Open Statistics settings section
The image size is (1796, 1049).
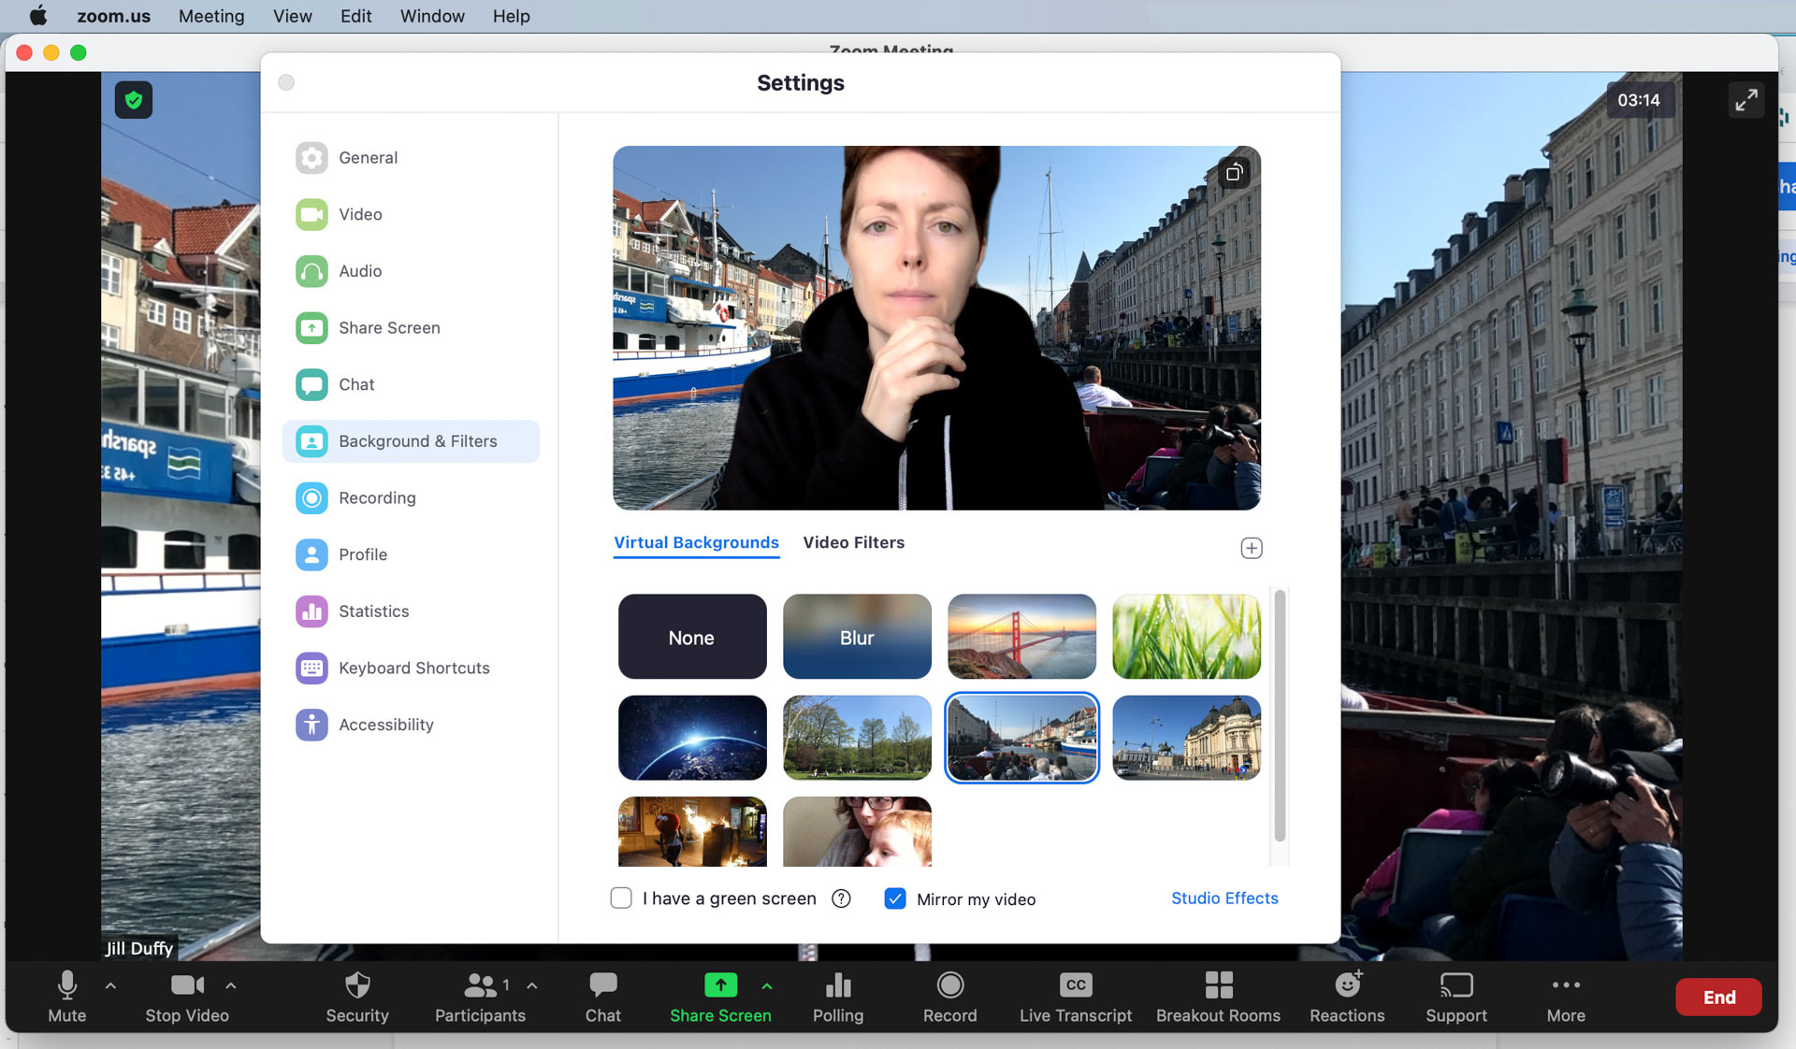point(411,611)
